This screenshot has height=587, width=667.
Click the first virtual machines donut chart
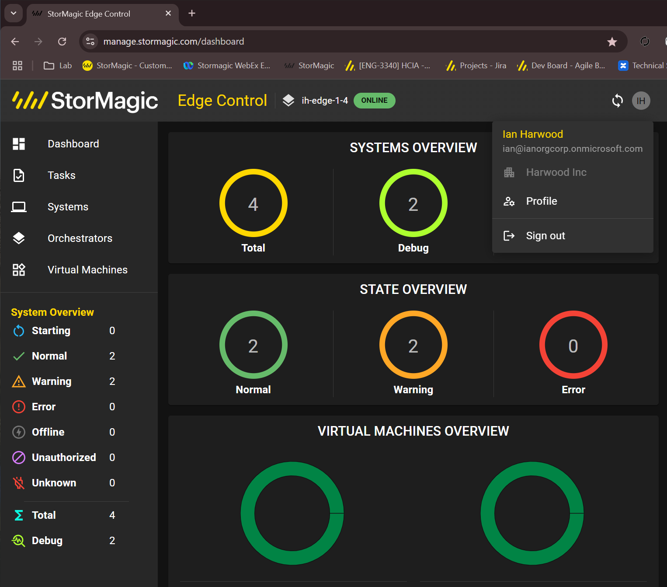click(x=292, y=513)
